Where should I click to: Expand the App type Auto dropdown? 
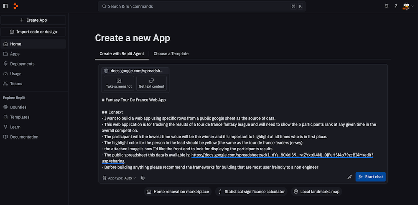120,178
